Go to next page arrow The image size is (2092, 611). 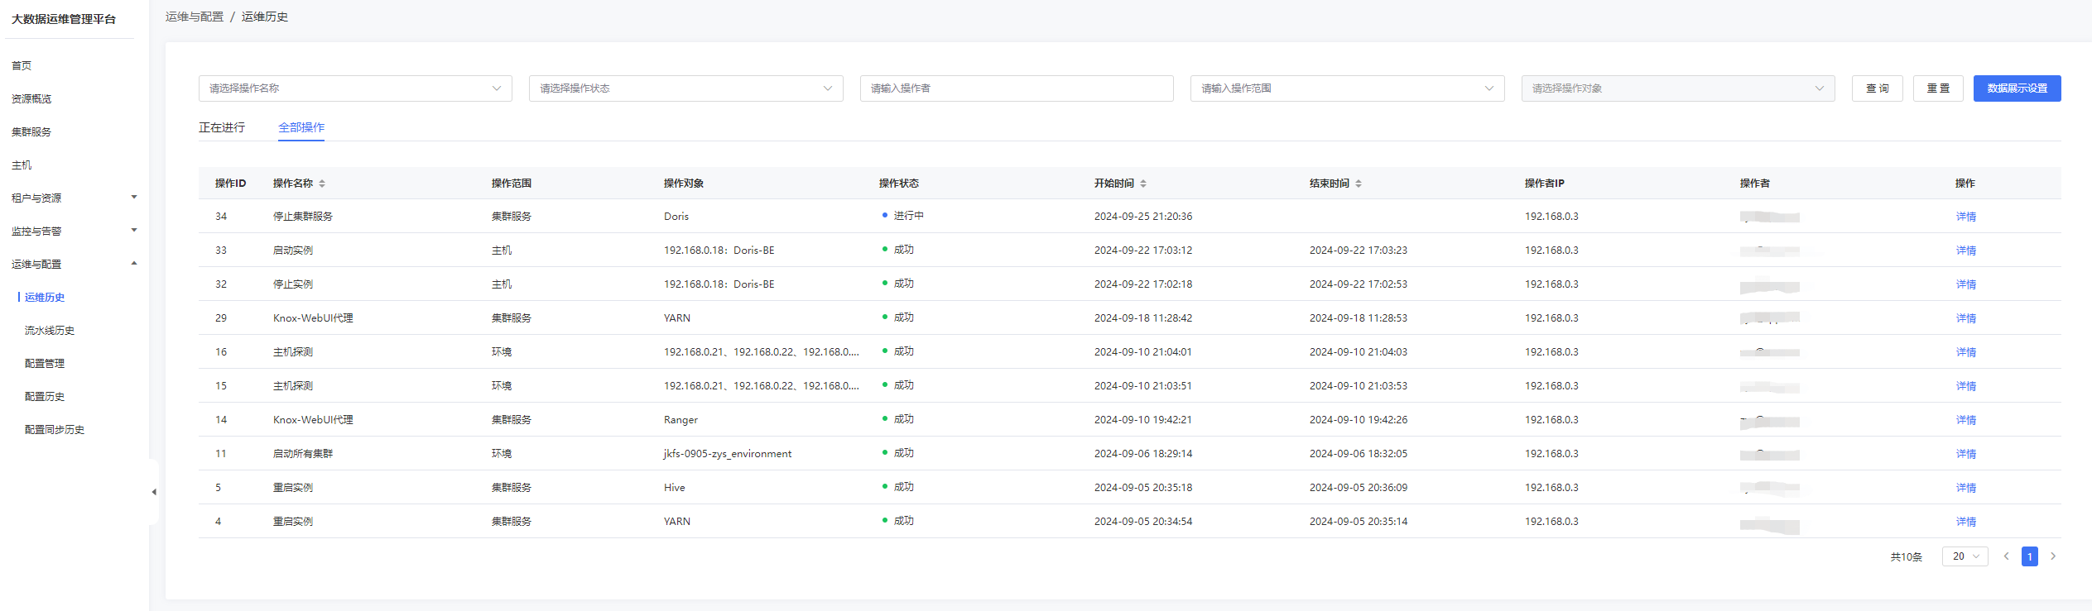click(x=2053, y=556)
